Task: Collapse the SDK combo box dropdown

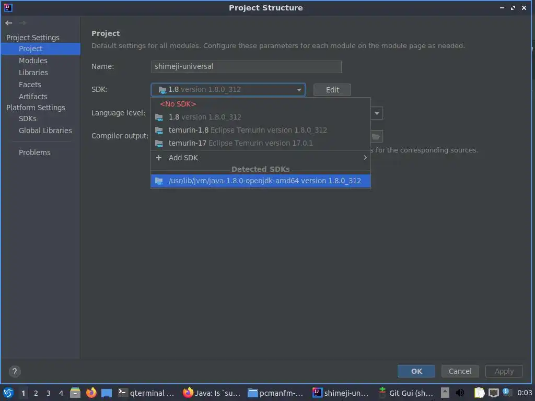Action: click(299, 90)
